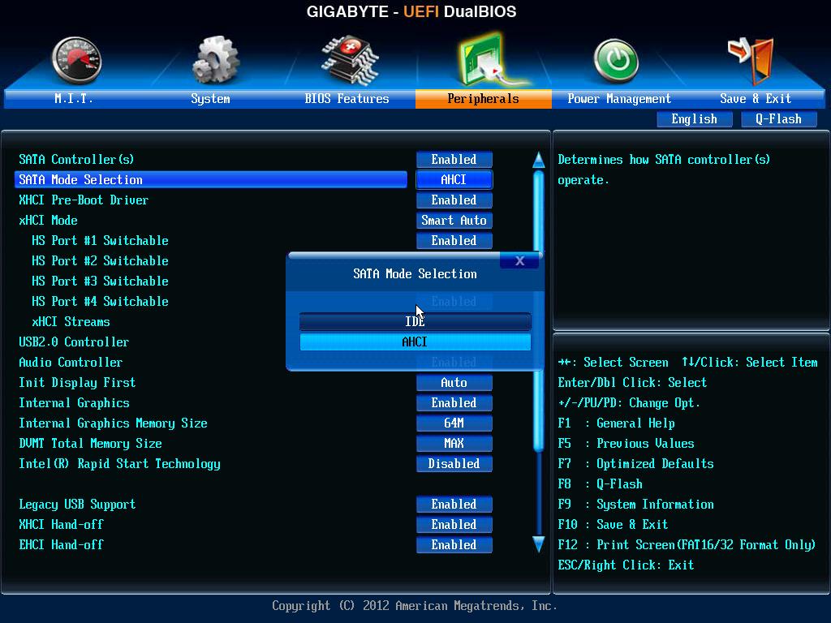831x623 pixels.
Task: Open the Save & Exit tab
Action: click(x=756, y=98)
